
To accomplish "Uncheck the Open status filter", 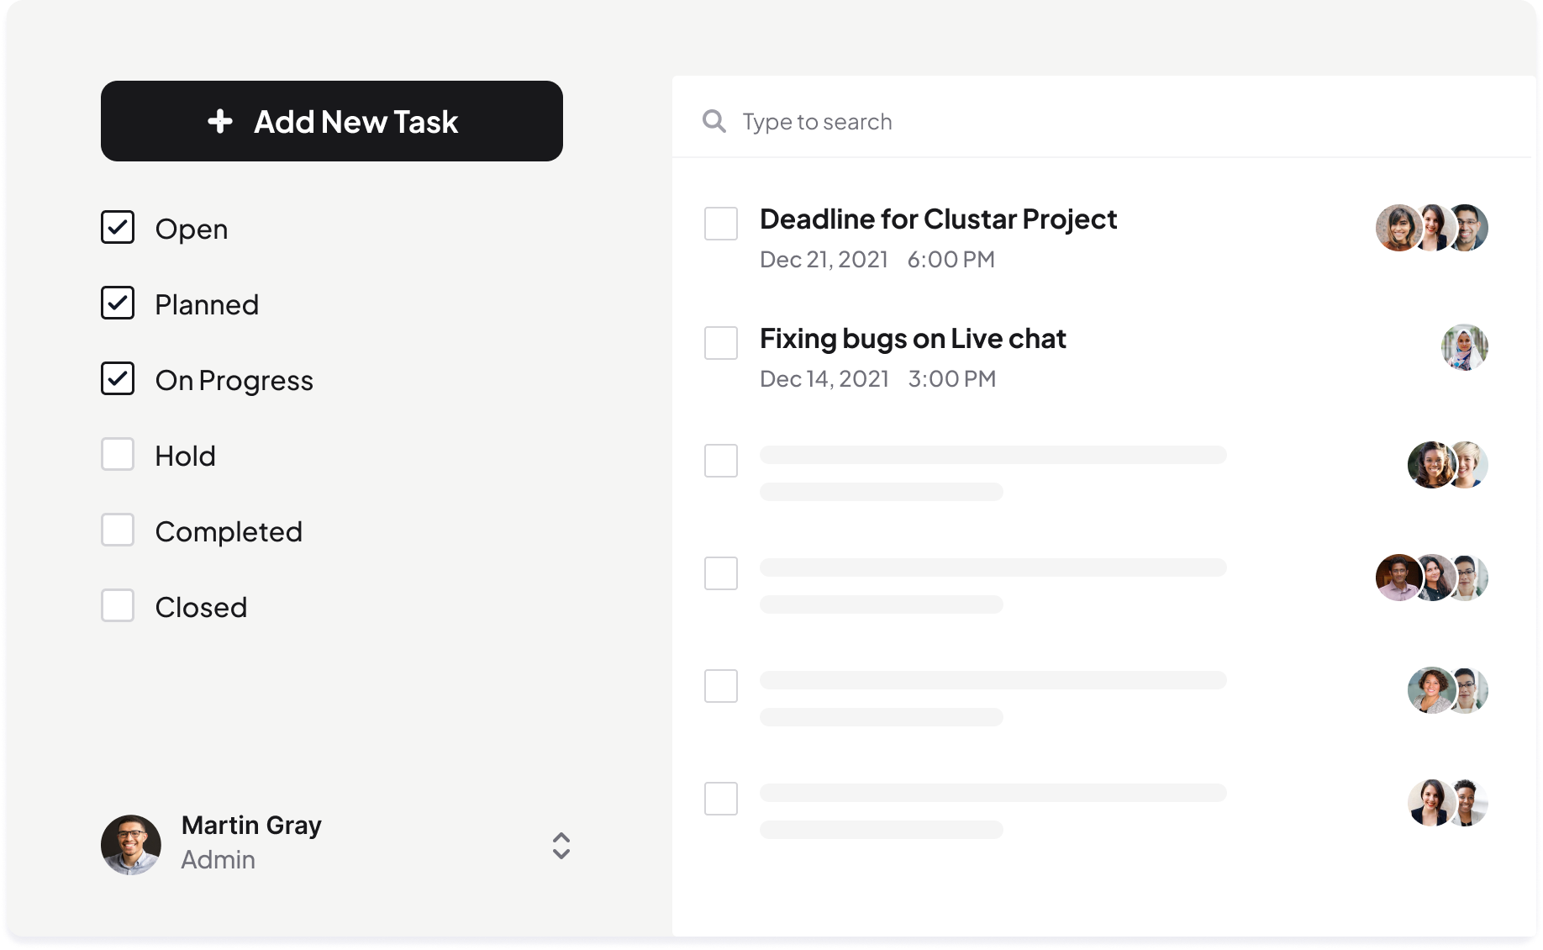I will tap(118, 228).
